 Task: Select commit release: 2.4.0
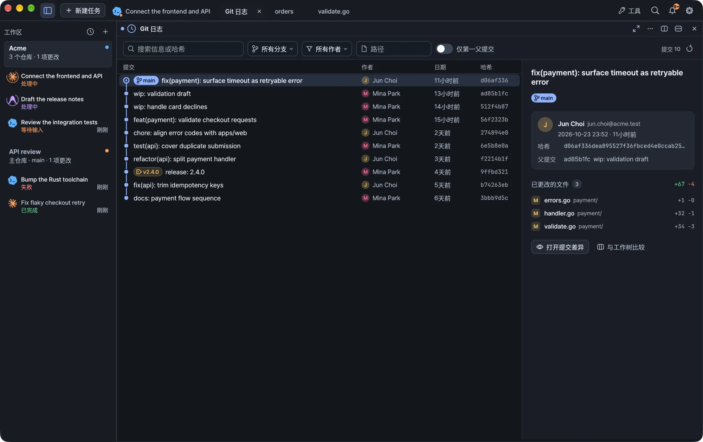[319, 172]
